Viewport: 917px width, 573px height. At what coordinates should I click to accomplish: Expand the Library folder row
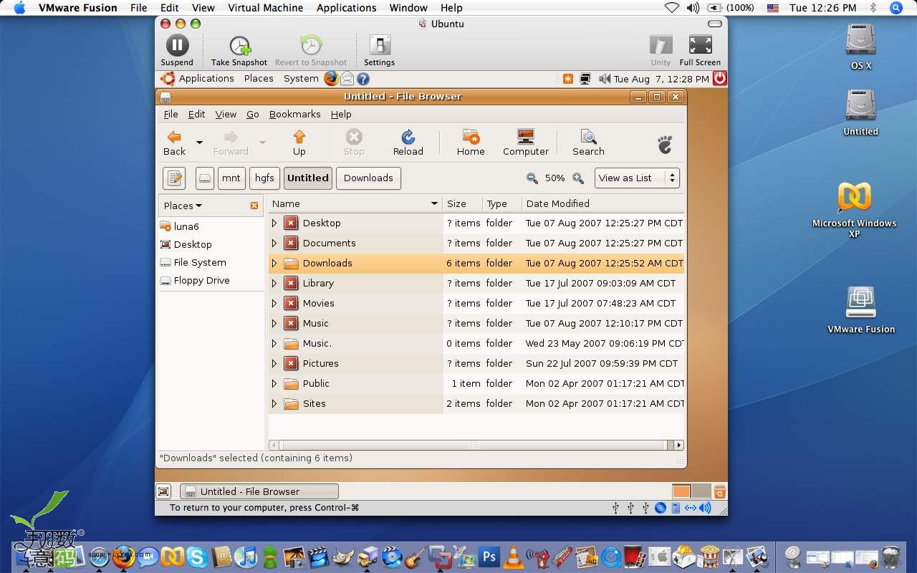(274, 284)
